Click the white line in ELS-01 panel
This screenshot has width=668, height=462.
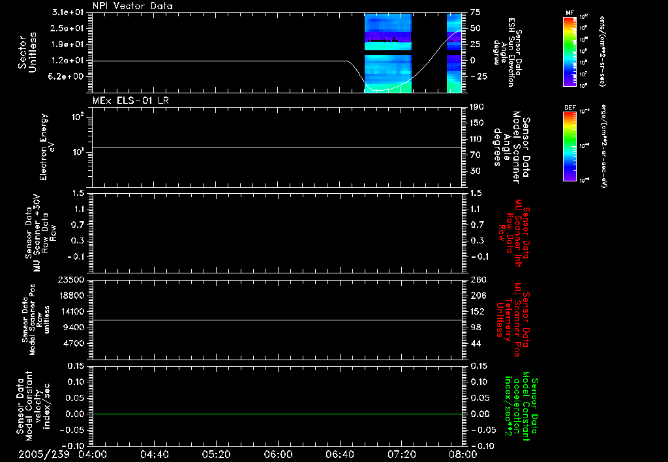tap(277, 147)
